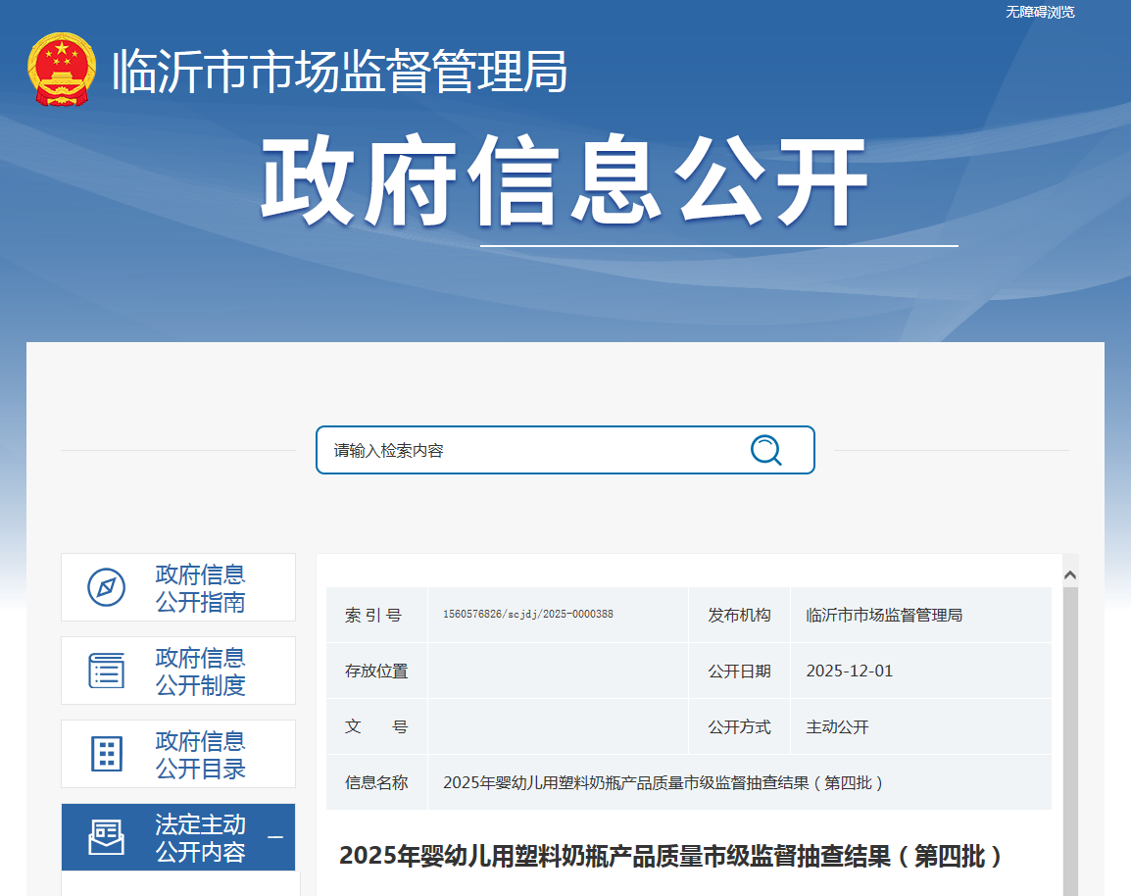The width and height of the screenshot is (1131, 896).
Task: Click the bold article title about 婴幼儿用塑料奶瓶
Action: 672,856
